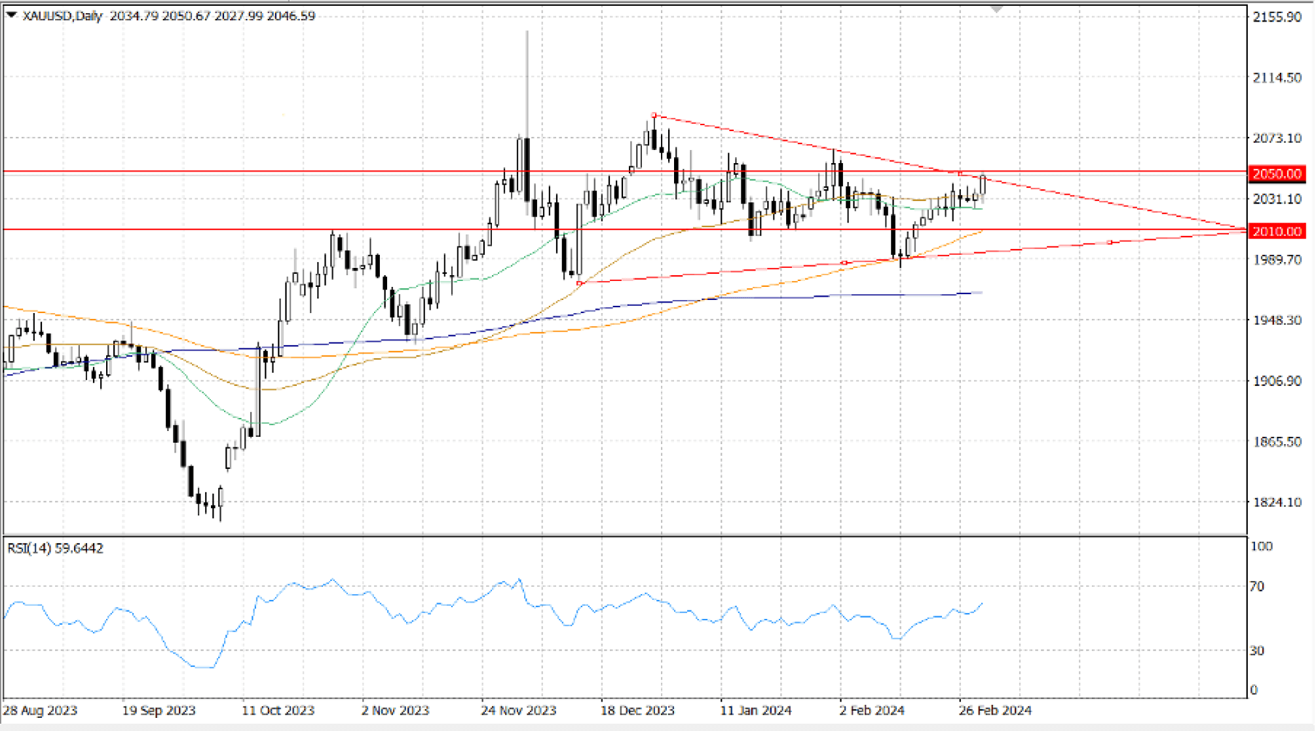Click the lower trendline's leftmost anchor point
Viewport: 1316px width, 731px height.
click(580, 283)
